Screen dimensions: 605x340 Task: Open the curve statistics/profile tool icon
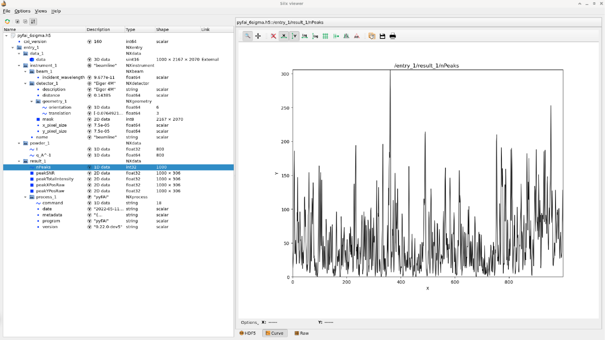(x=346, y=36)
